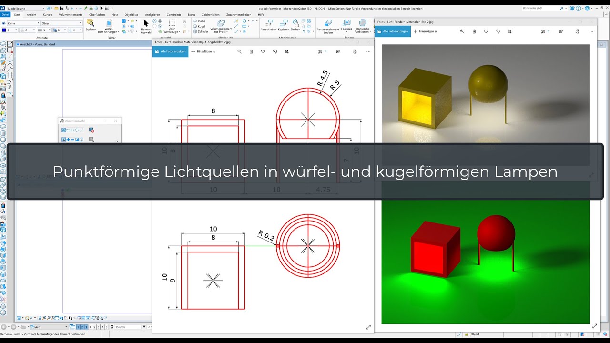Switch to the Volumenelemente ribbon tab
The width and height of the screenshot is (610, 343).
pos(71,15)
